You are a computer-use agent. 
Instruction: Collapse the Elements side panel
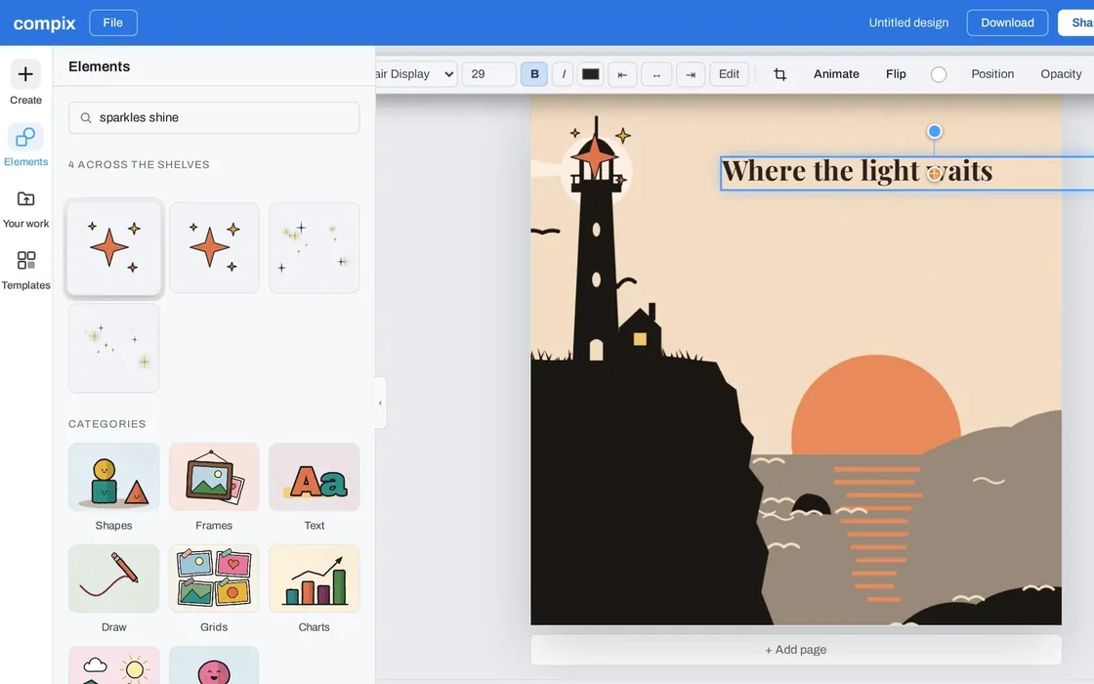[x=380, y=403]
